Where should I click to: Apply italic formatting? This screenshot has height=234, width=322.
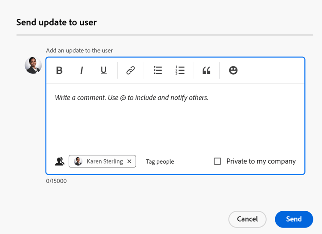(82, 70)
